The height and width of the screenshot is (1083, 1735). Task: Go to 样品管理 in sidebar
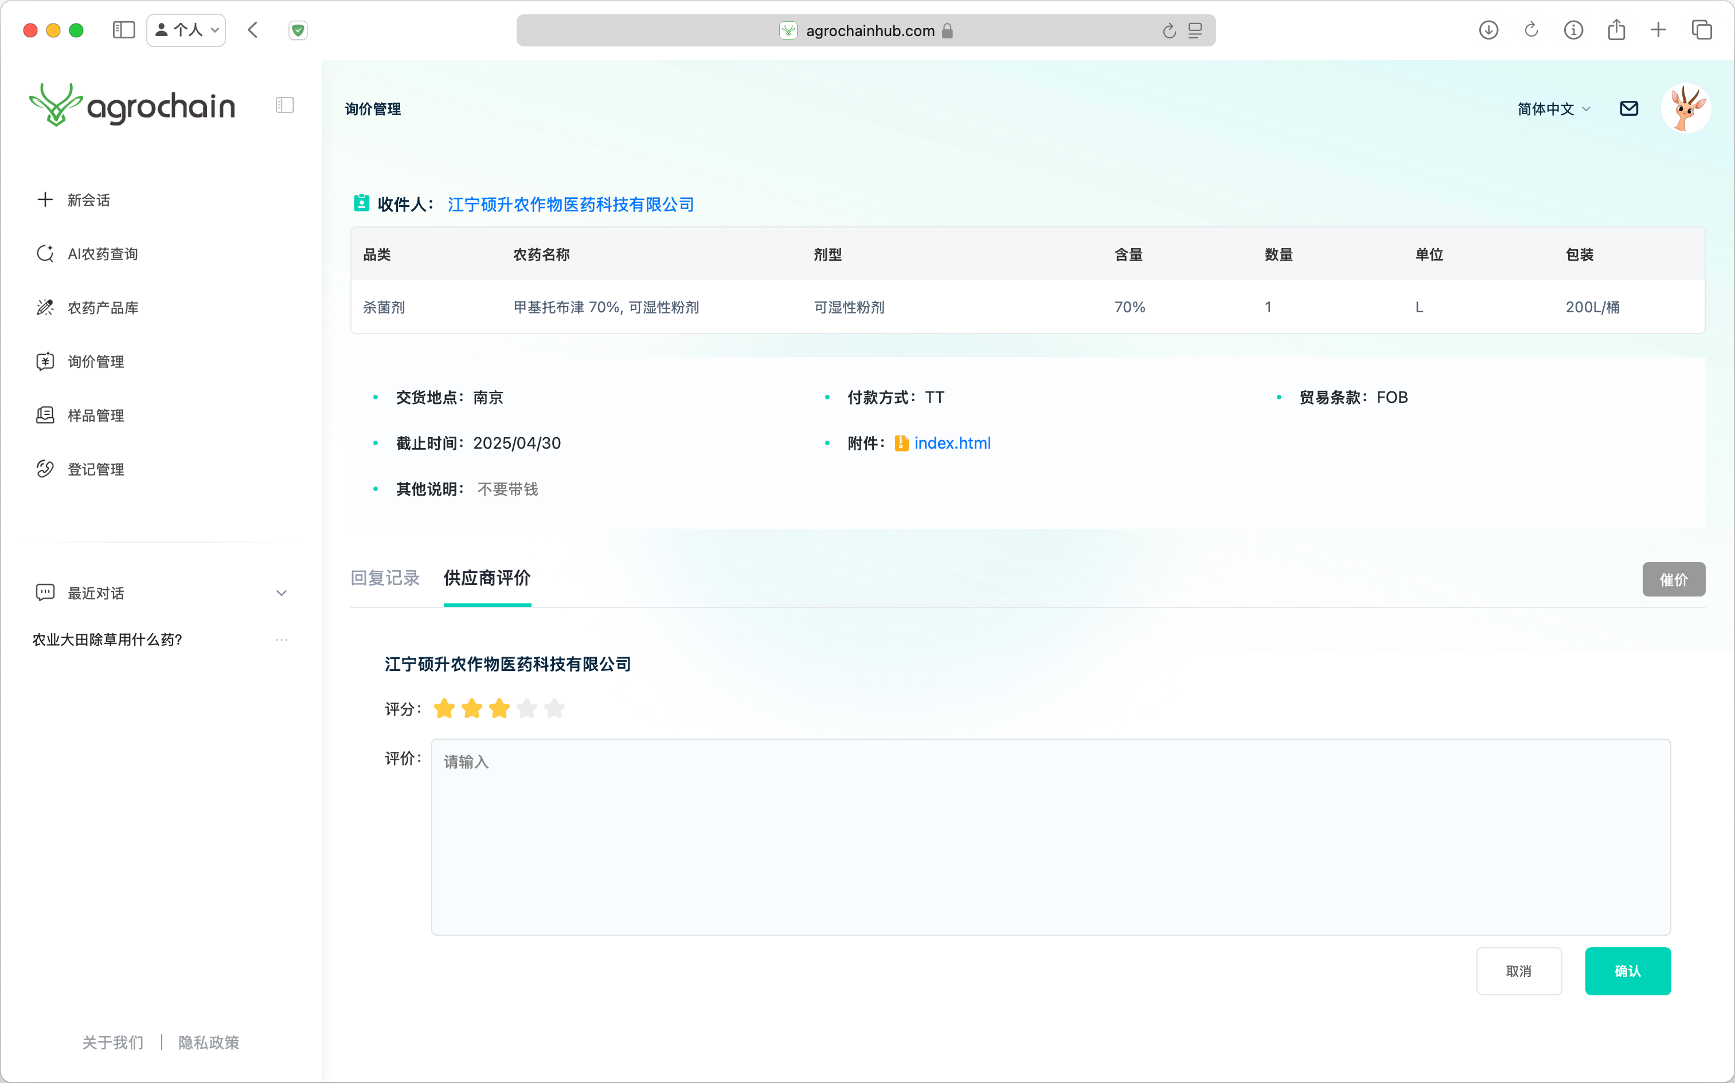[95, 415]
